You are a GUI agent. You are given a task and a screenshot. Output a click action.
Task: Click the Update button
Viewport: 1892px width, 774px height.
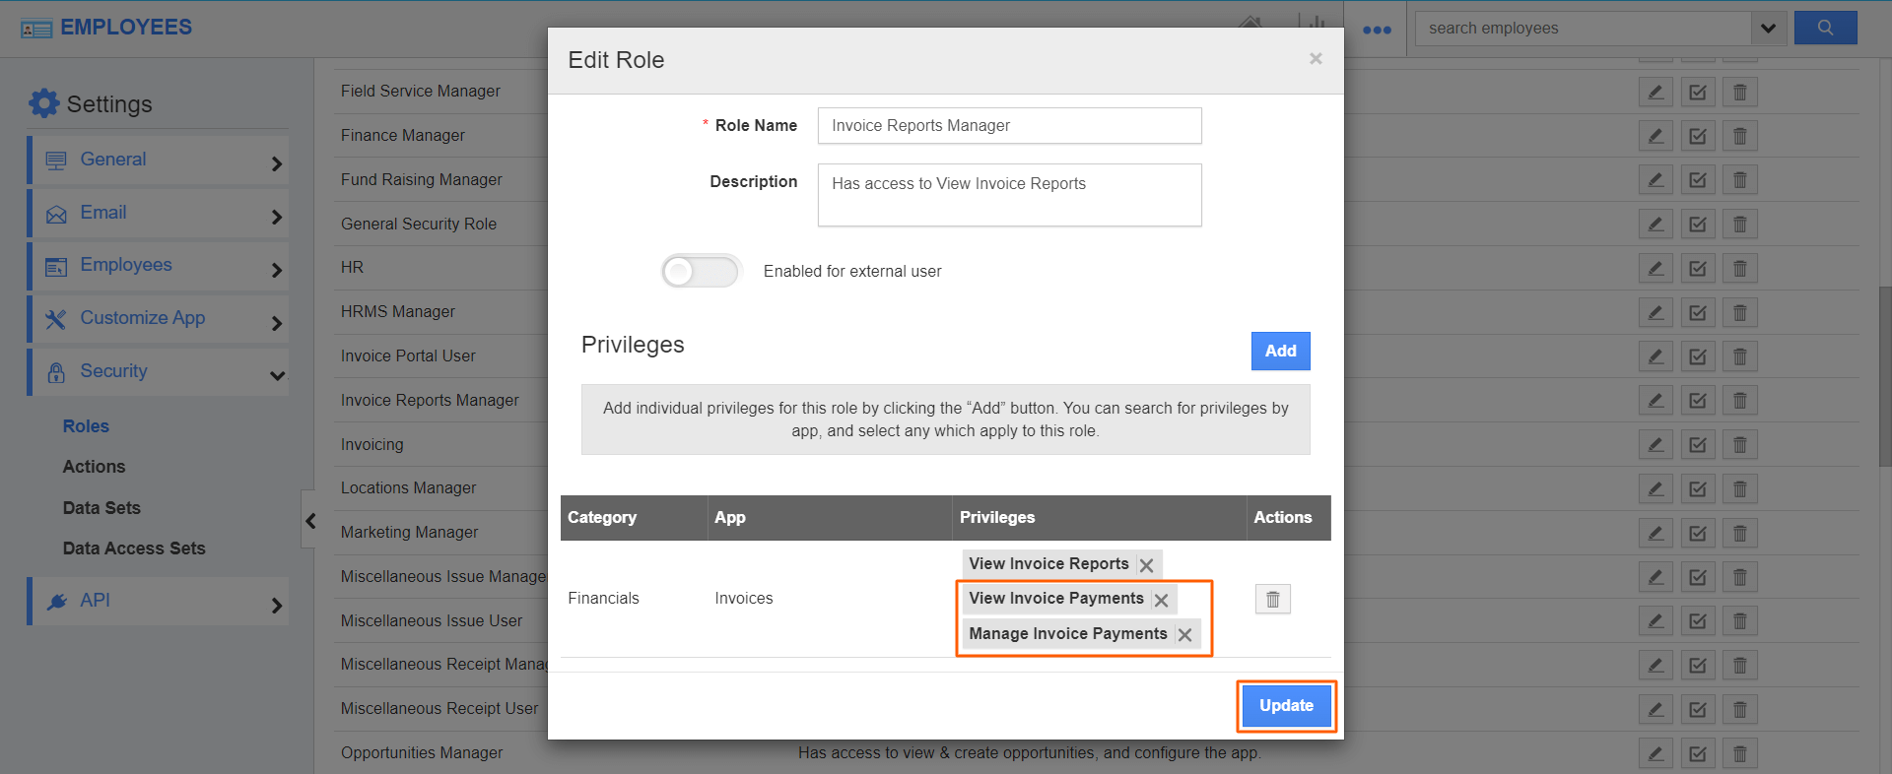pos(1286,706)
